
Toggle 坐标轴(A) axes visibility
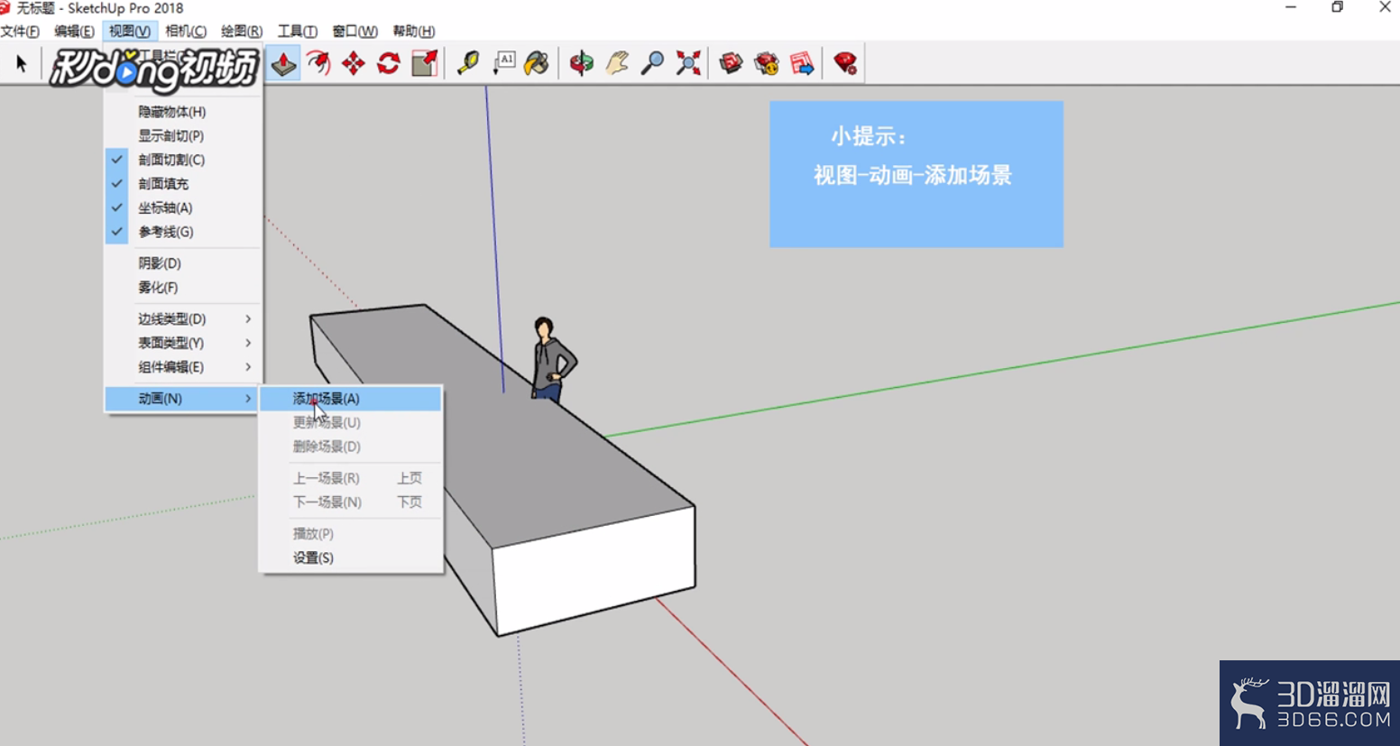coord(183,207)
